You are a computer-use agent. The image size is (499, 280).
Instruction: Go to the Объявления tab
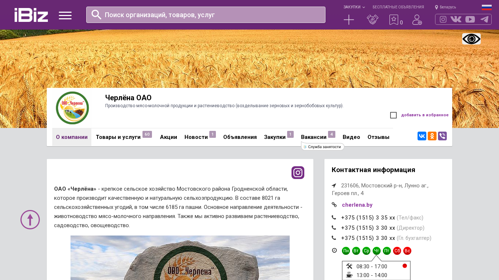tap(240, 137)
